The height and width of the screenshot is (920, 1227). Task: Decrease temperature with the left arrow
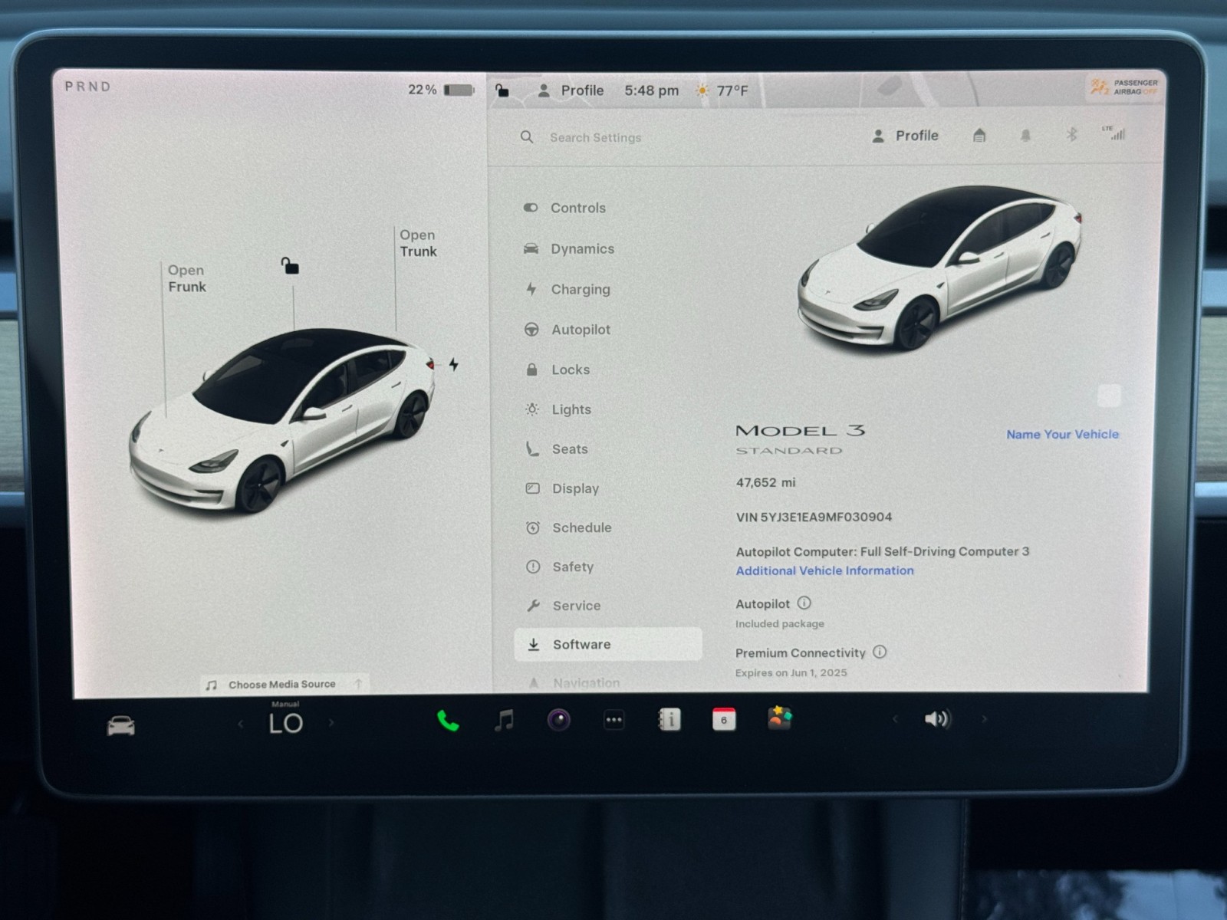coord(240,723)
